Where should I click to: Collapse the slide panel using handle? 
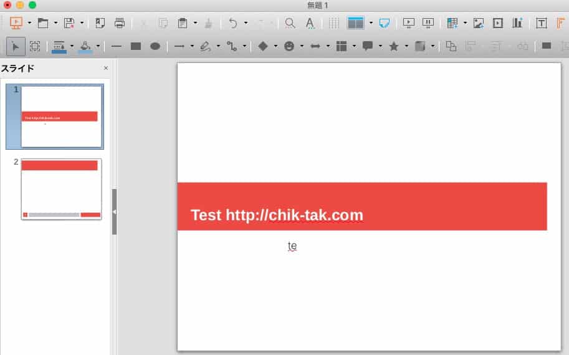[114, 212]
